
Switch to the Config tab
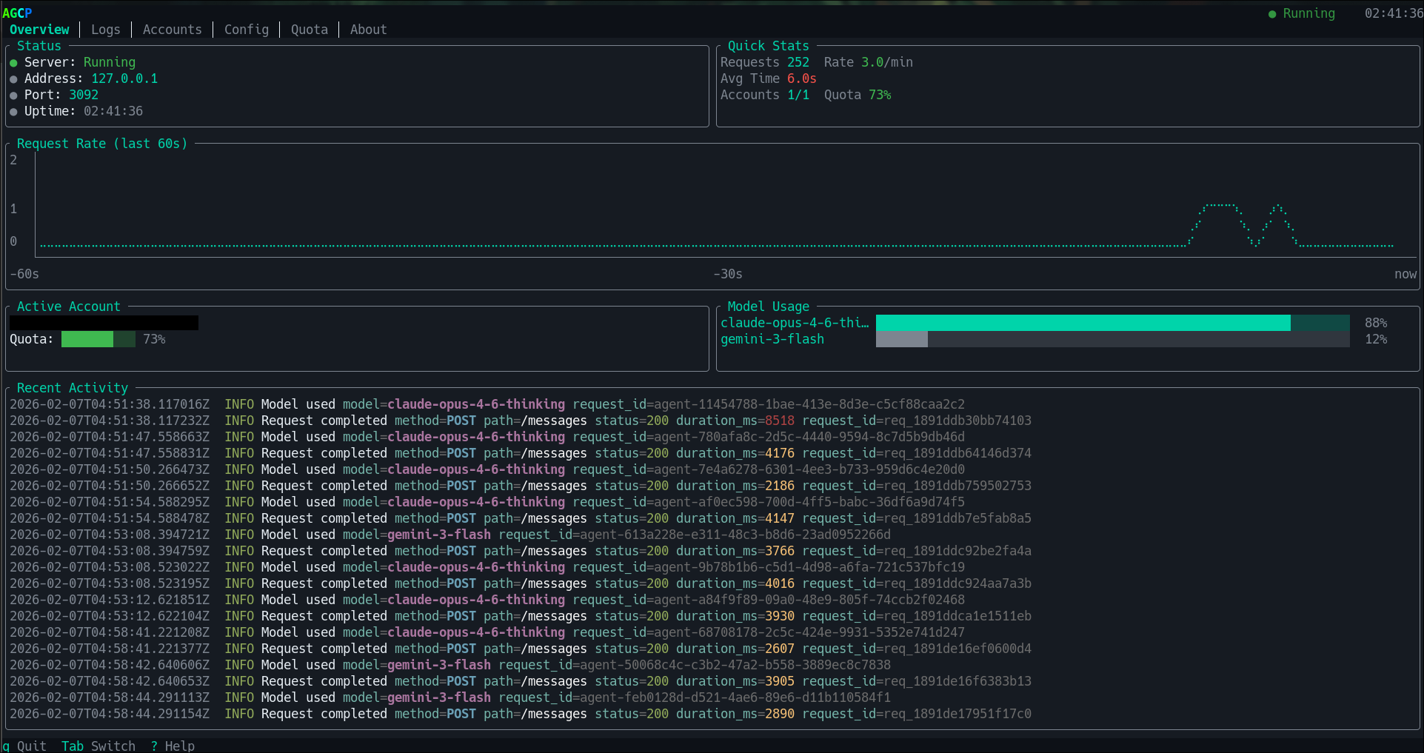(x=247, y=30)
